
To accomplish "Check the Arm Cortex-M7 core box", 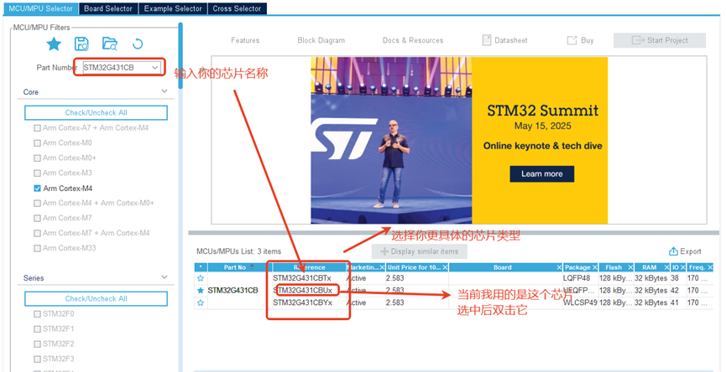I will pyautogui.click(x=37, y=218).
